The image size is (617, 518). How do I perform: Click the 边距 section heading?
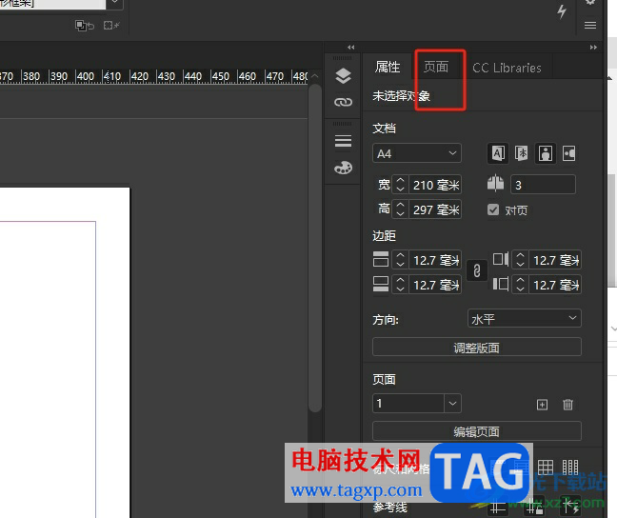coord(384,235)
